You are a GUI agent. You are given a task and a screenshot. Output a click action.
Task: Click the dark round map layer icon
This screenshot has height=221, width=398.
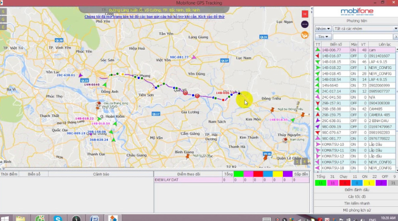click(305, 24)
